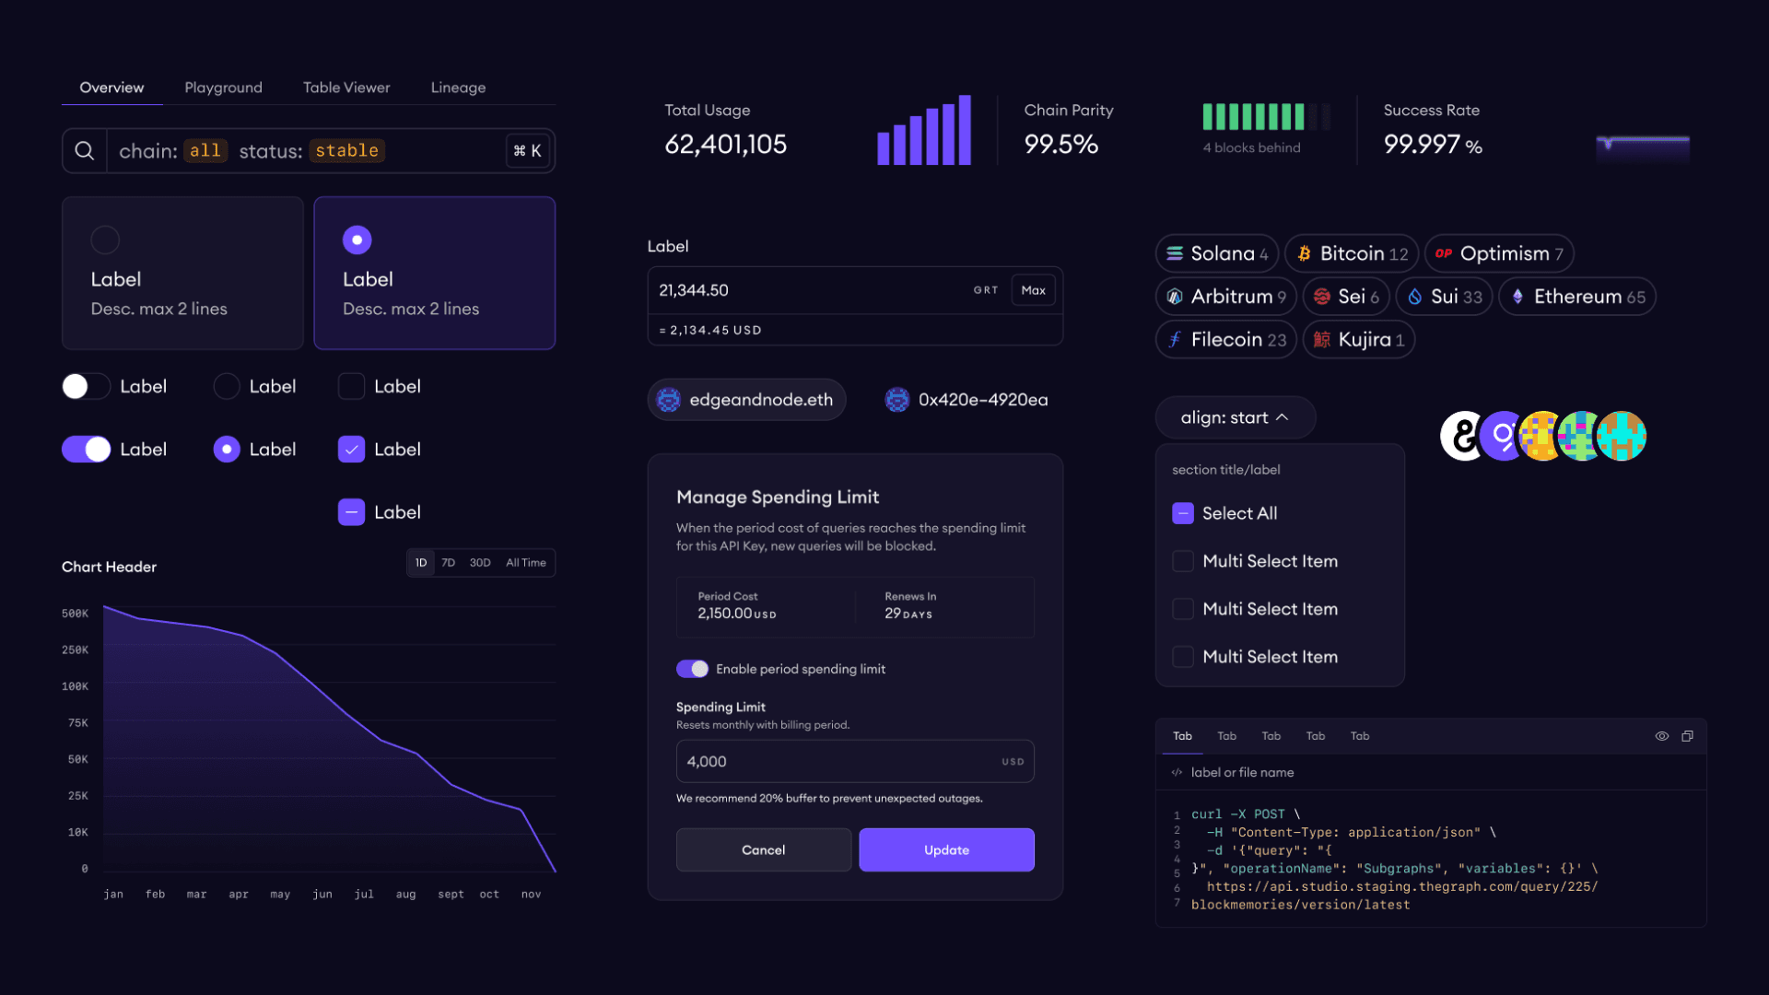Image resolution: width=1769 pixels, height=995 pixels.
Task: Open the Table Viewer tab
Action: click(346, 88)
